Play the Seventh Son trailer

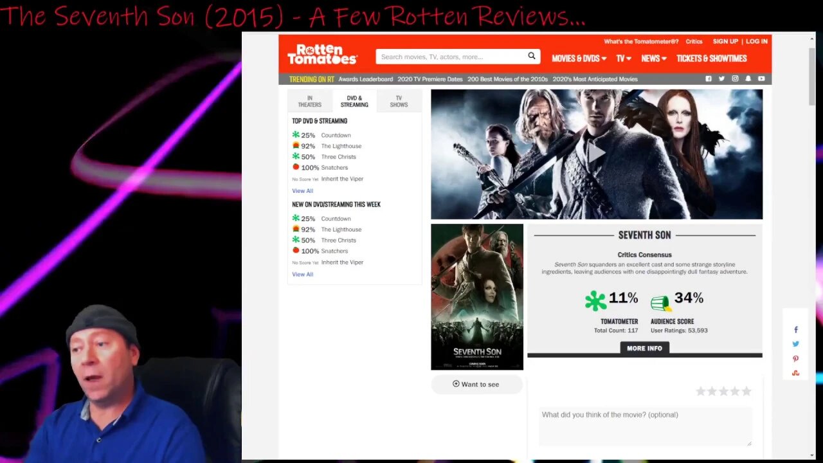click(x=596, y=153)
